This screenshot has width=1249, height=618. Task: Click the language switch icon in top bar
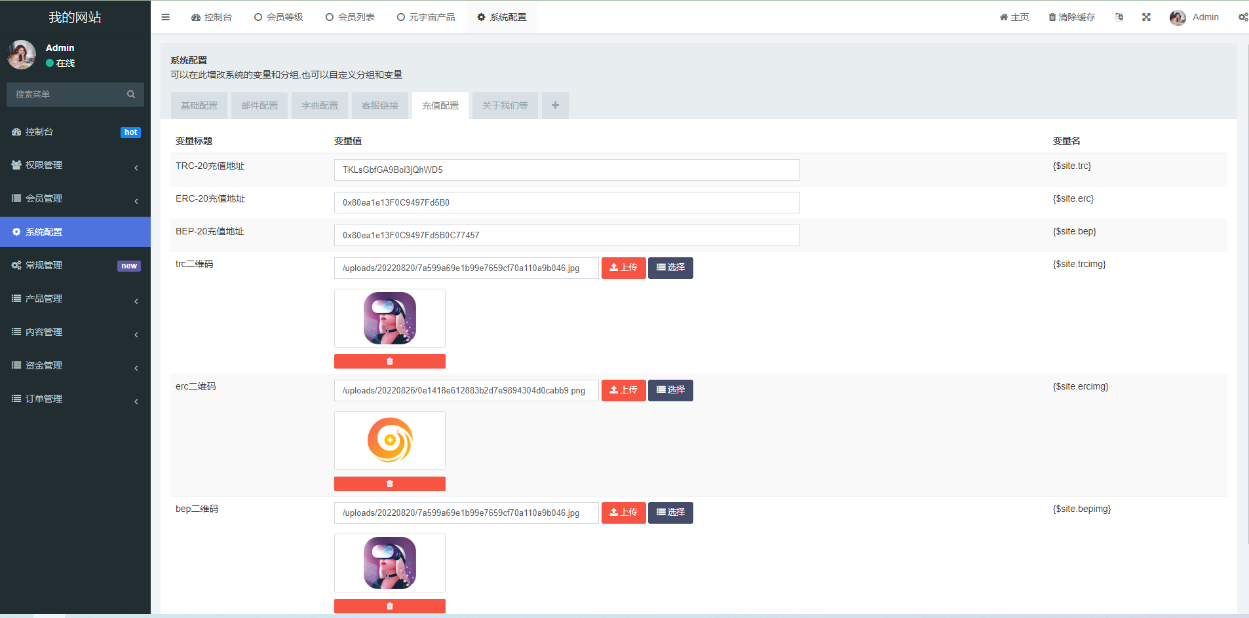click(1119, 16)
